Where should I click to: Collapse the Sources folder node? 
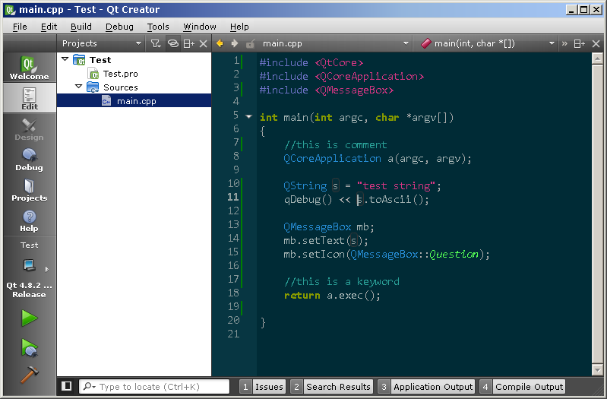[78, 87]
